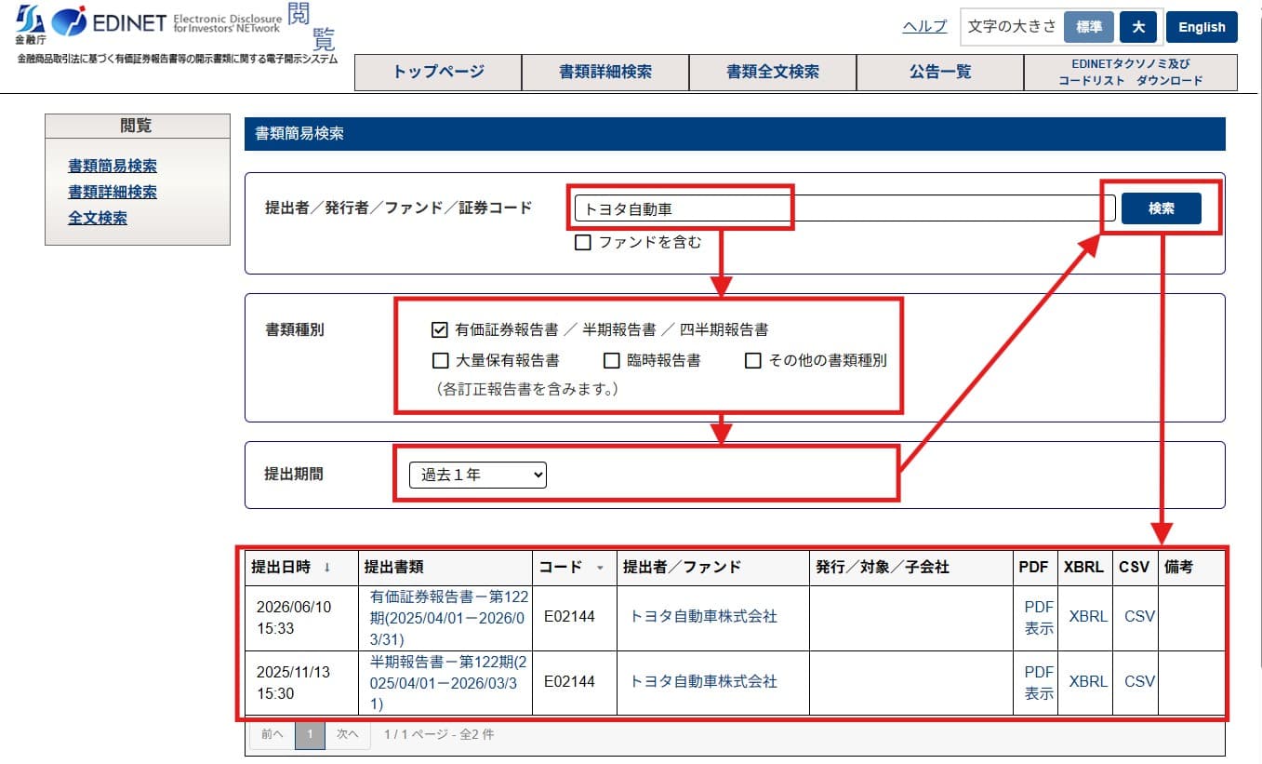1262x764 pixels.
Task: Enable the 大量保有報告書 checkbox
Action: [440, 360]
